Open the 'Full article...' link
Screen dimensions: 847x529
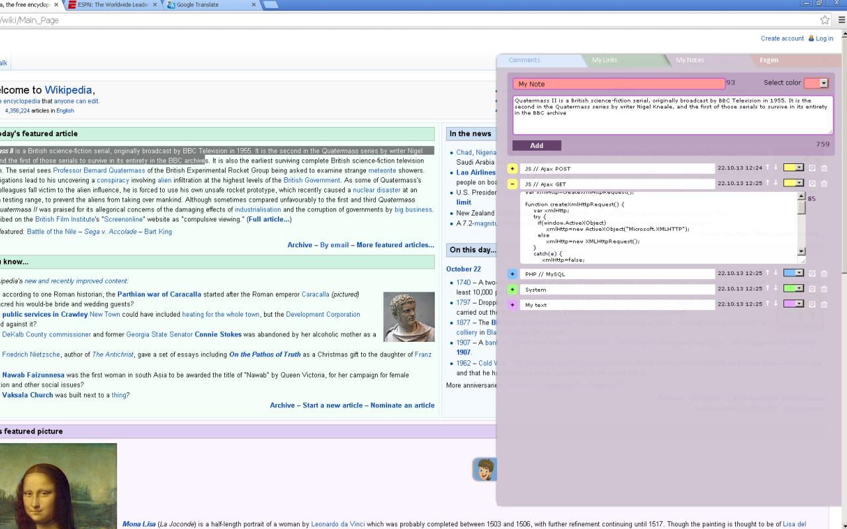pos(269,220)
